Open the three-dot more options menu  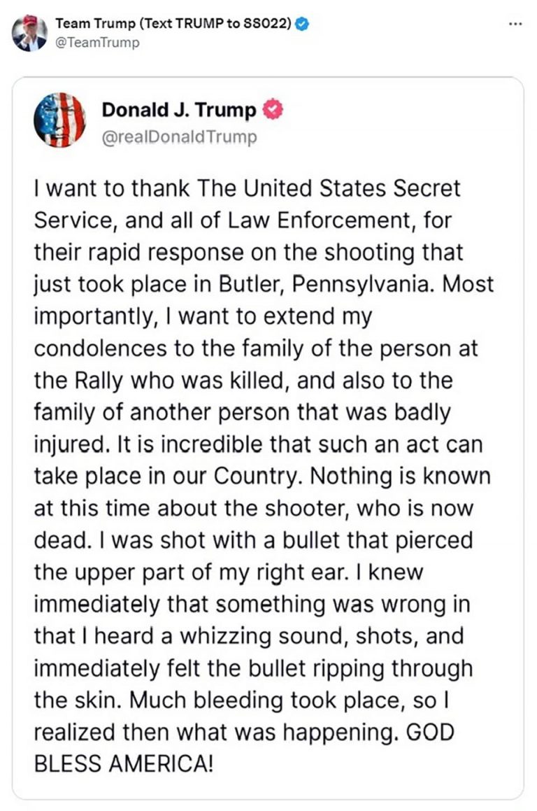click(515, 23)
